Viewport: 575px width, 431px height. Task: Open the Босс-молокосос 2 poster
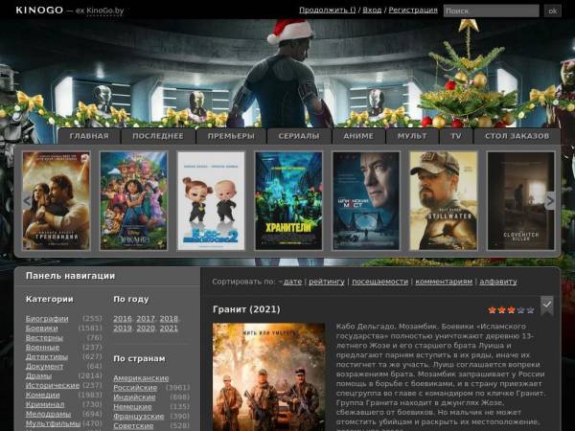(x=211, y=201)
